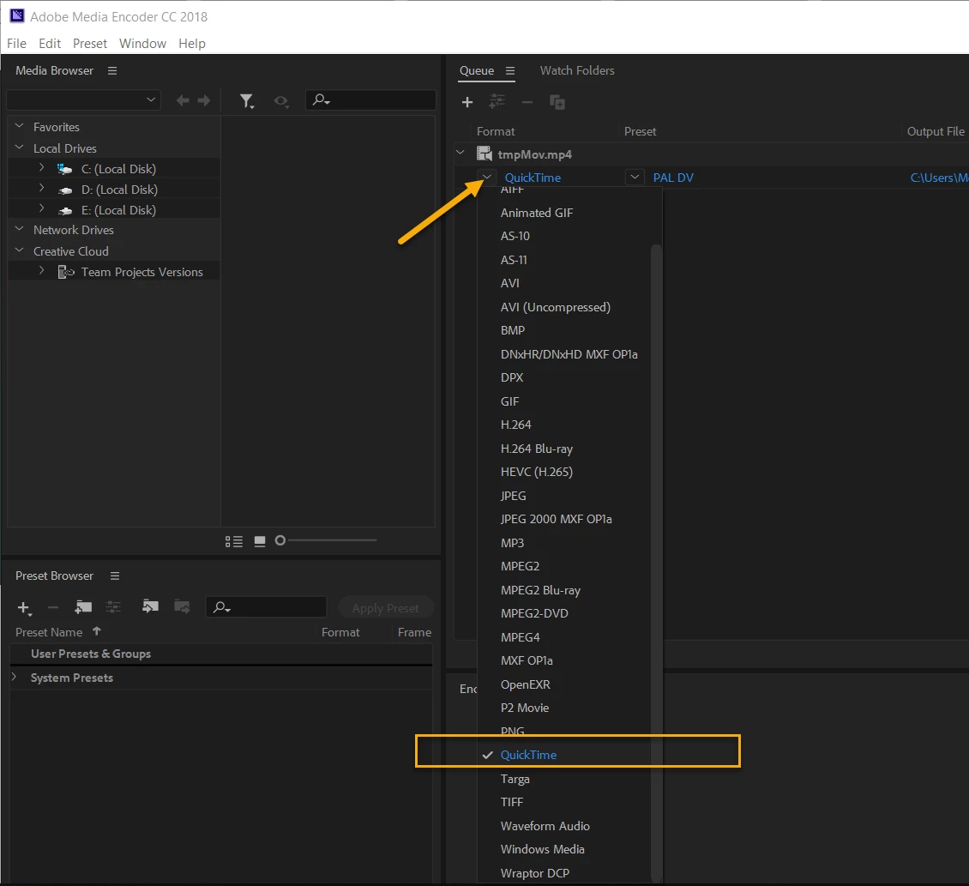Select Creative Cloud in Media Browser

(x=71, y=251)
